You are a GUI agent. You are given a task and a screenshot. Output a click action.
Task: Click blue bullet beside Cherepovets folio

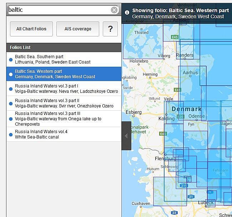pyautogui.click(x=11, y=119)
